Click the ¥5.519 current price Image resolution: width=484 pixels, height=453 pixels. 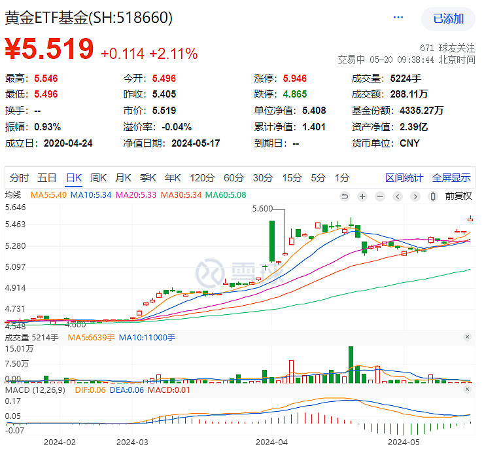[x=49, y=48]
